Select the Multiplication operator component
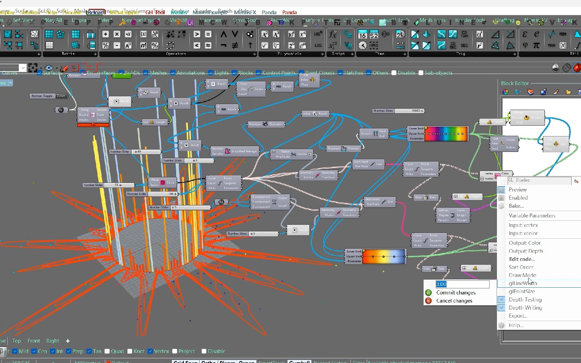Screen dimensions: 581x363 [117, 34]
